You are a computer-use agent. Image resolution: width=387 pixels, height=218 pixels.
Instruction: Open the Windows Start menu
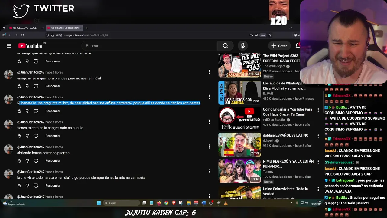click(99, 203)
